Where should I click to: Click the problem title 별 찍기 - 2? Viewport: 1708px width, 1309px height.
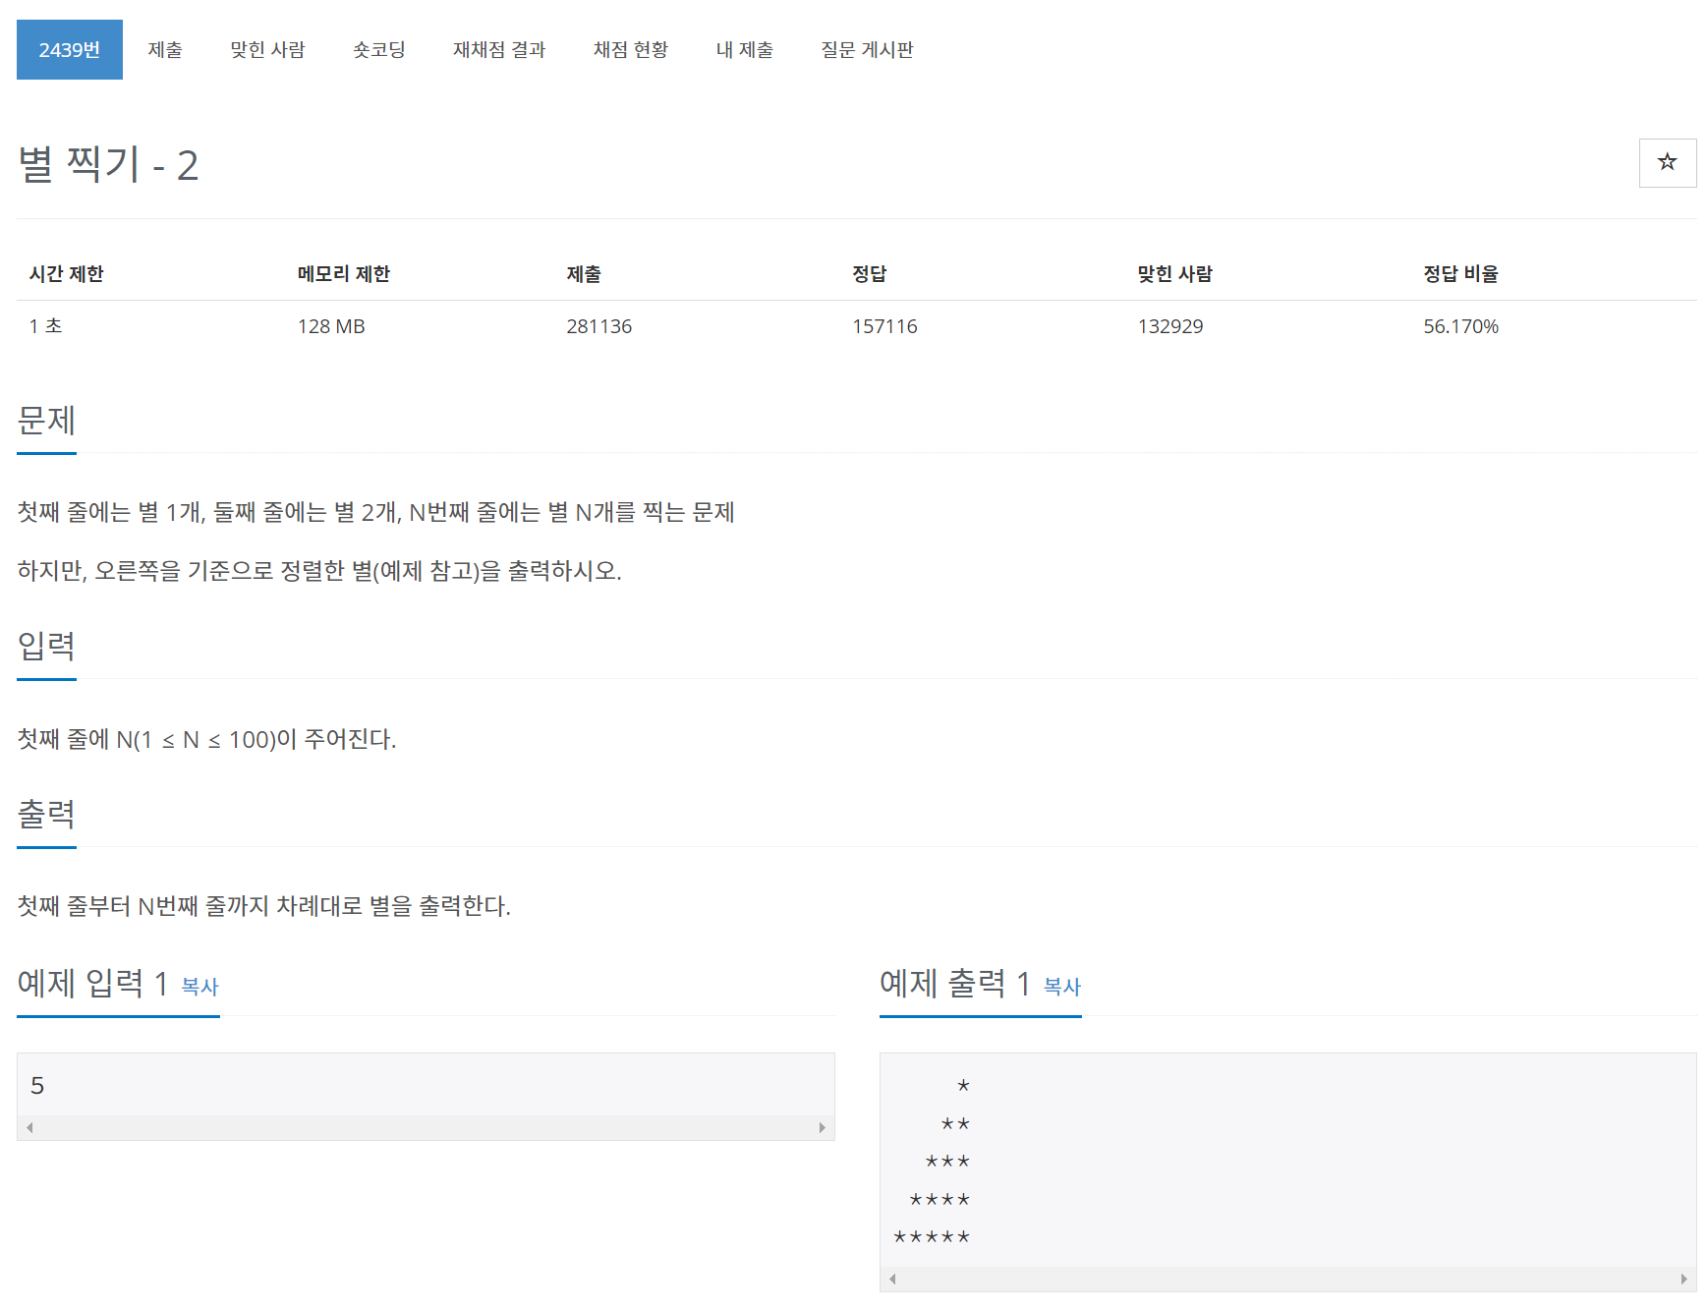coord(108,164)
